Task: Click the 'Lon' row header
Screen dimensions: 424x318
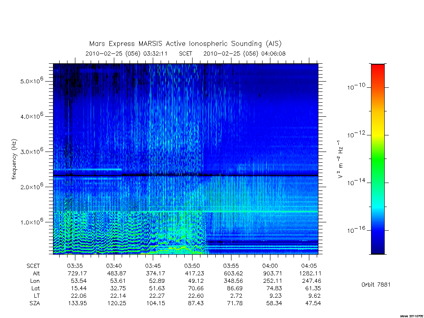Action: point(35,281)
